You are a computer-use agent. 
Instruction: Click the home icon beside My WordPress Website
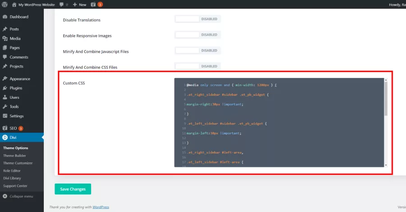click(14, 5)
